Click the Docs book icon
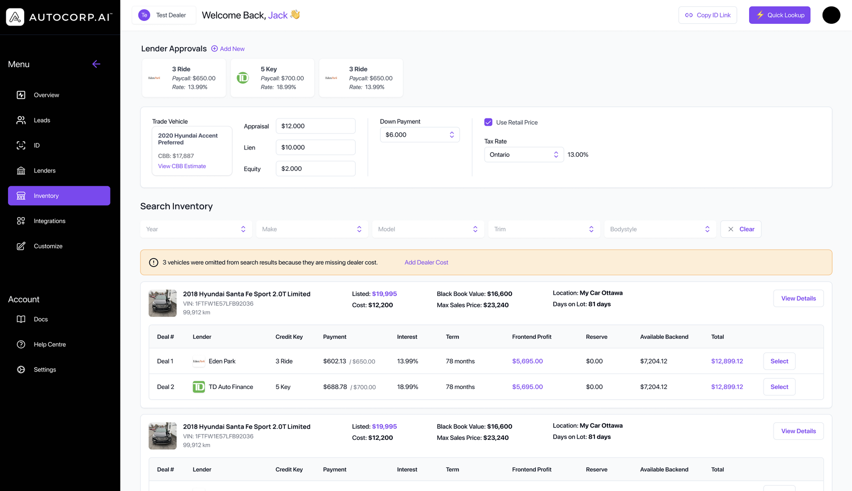 click(21, 319)
